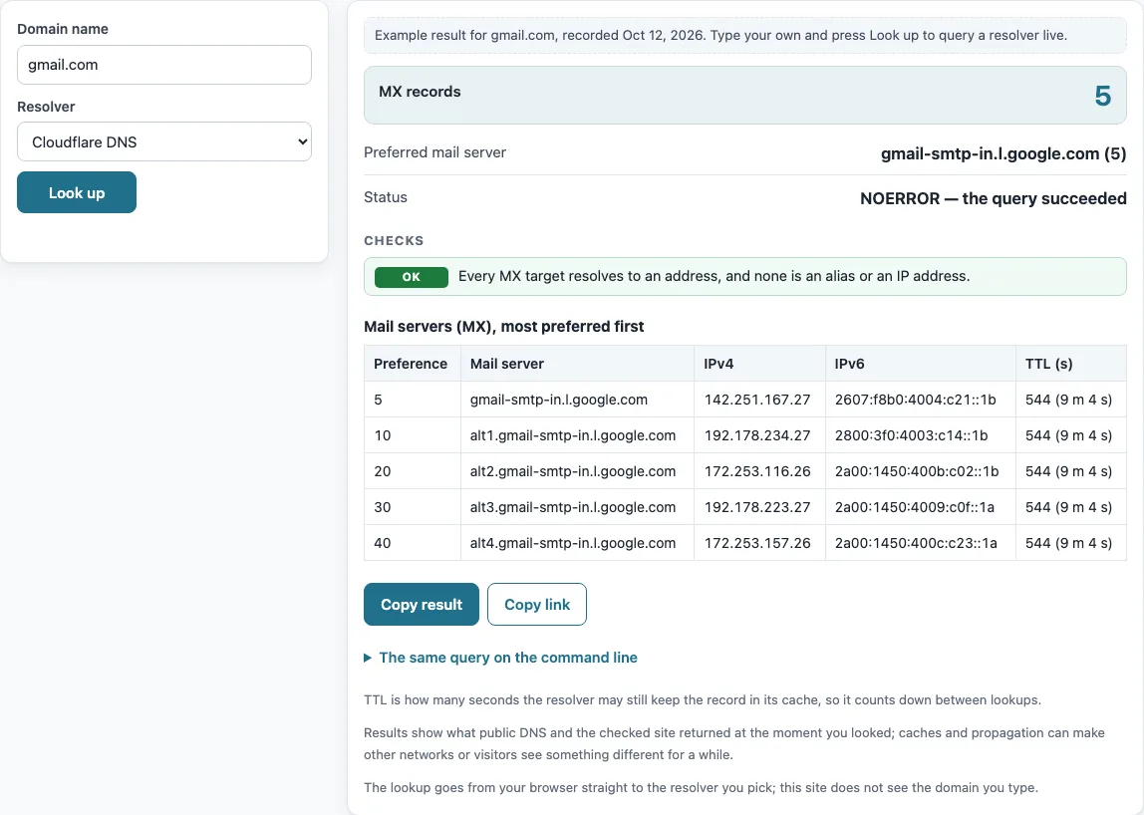The height and width of the screenshot is (815, 1144).
Task: Click the green OK badge in Checks
Action: point(412,277)
